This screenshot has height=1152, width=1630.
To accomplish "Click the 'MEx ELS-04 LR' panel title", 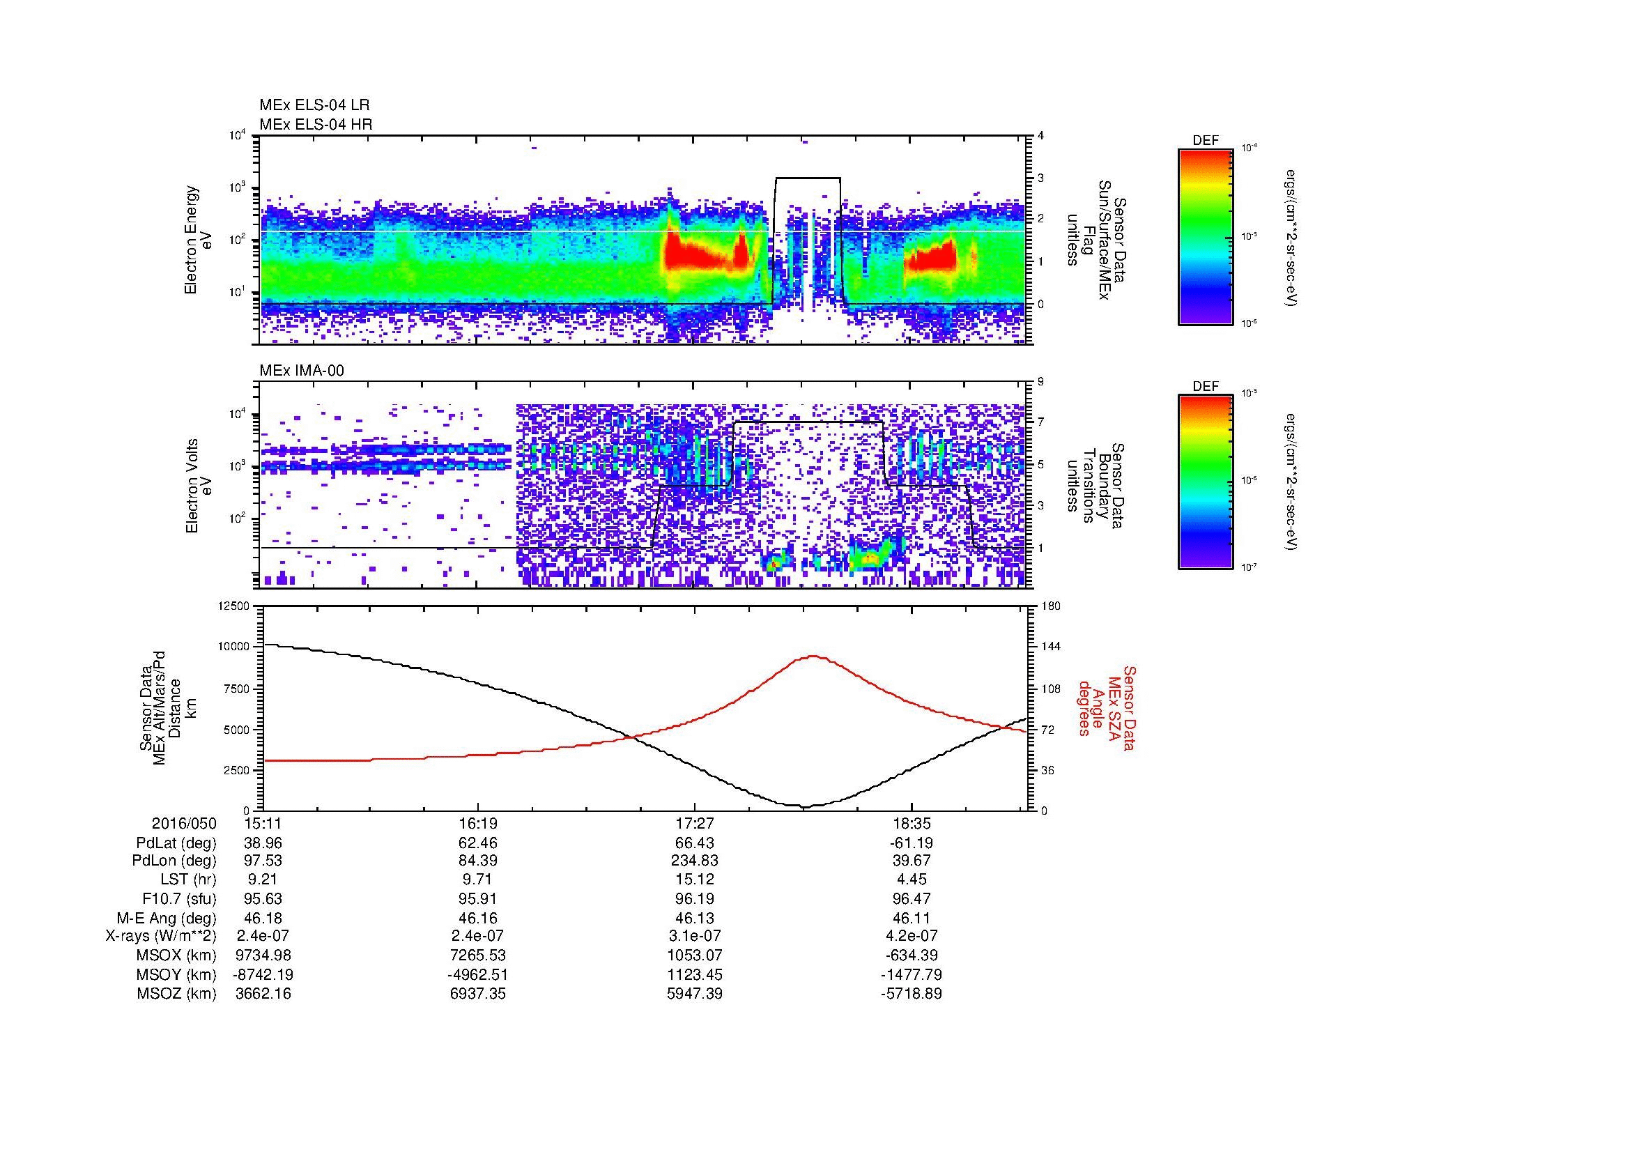I will pyautogui.click(x=314, y=105).
